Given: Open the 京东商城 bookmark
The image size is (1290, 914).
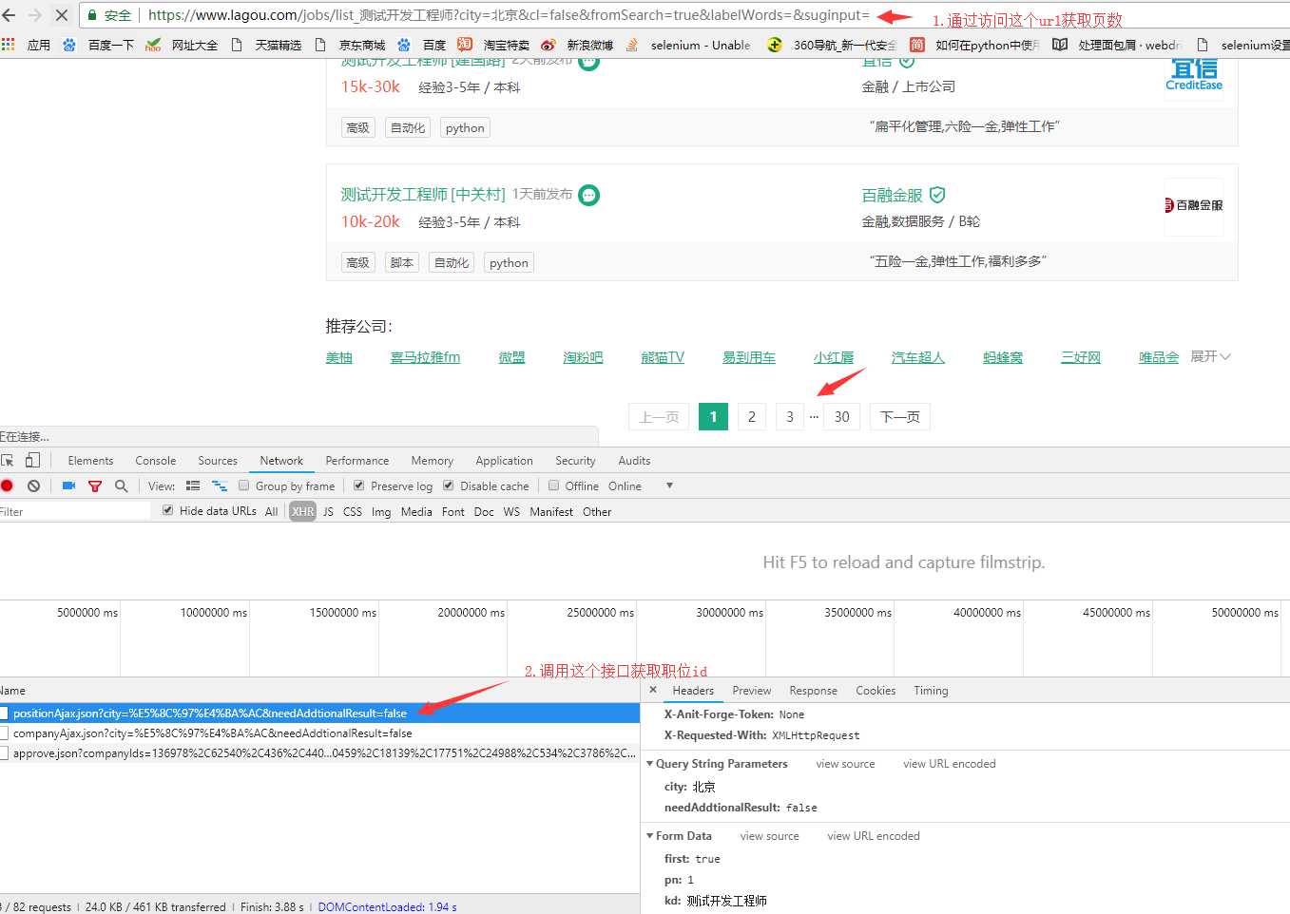Looking at the screenshot, I should point(350,45).
